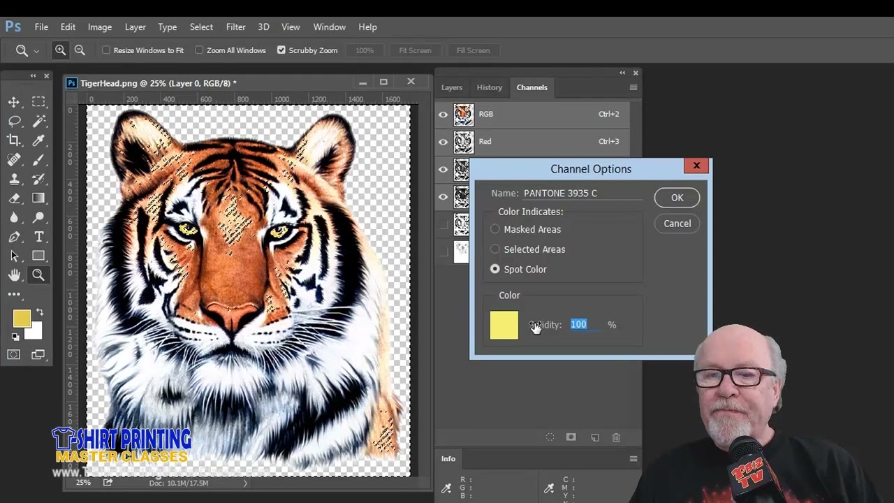Select the Dodge tool

pyautogui.click(x=38, y=217)
